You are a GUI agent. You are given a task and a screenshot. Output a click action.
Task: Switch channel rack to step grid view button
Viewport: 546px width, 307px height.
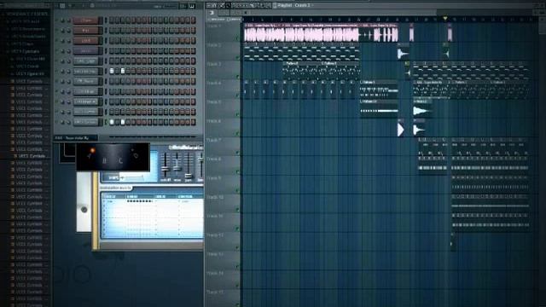(183, 6)
